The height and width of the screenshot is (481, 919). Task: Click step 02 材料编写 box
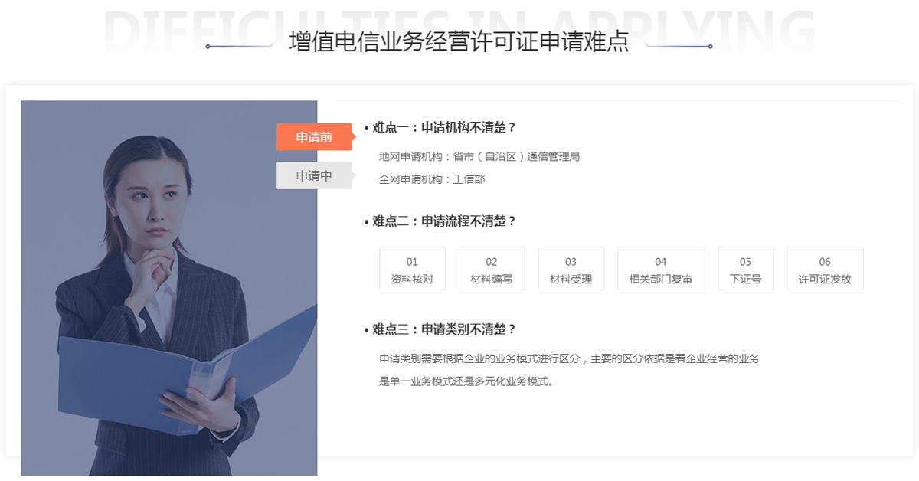coord(492,269)
